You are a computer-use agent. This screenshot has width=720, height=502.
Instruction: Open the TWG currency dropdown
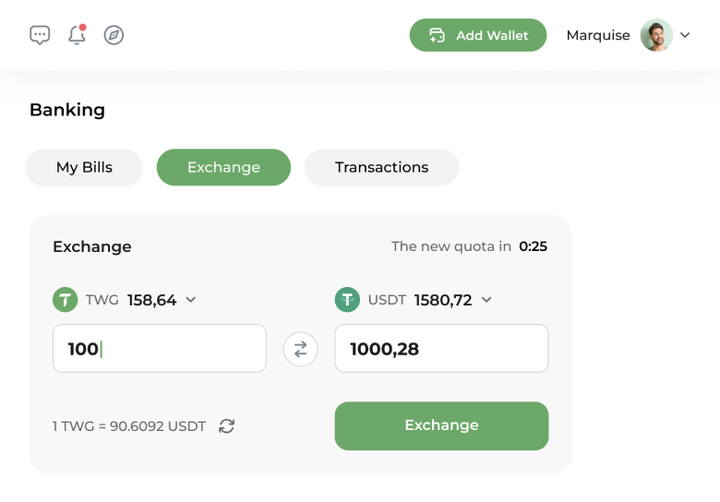point(191,300)
